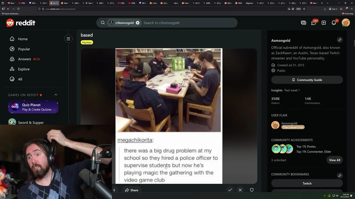Click the browser back arrow

[8, 9]
